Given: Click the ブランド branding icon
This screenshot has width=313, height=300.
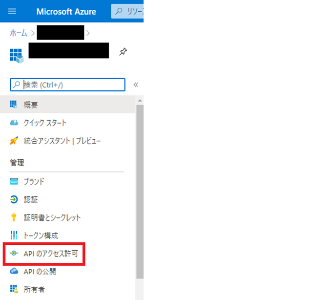Looking at the screenshot, I should [x=14, y=182].
